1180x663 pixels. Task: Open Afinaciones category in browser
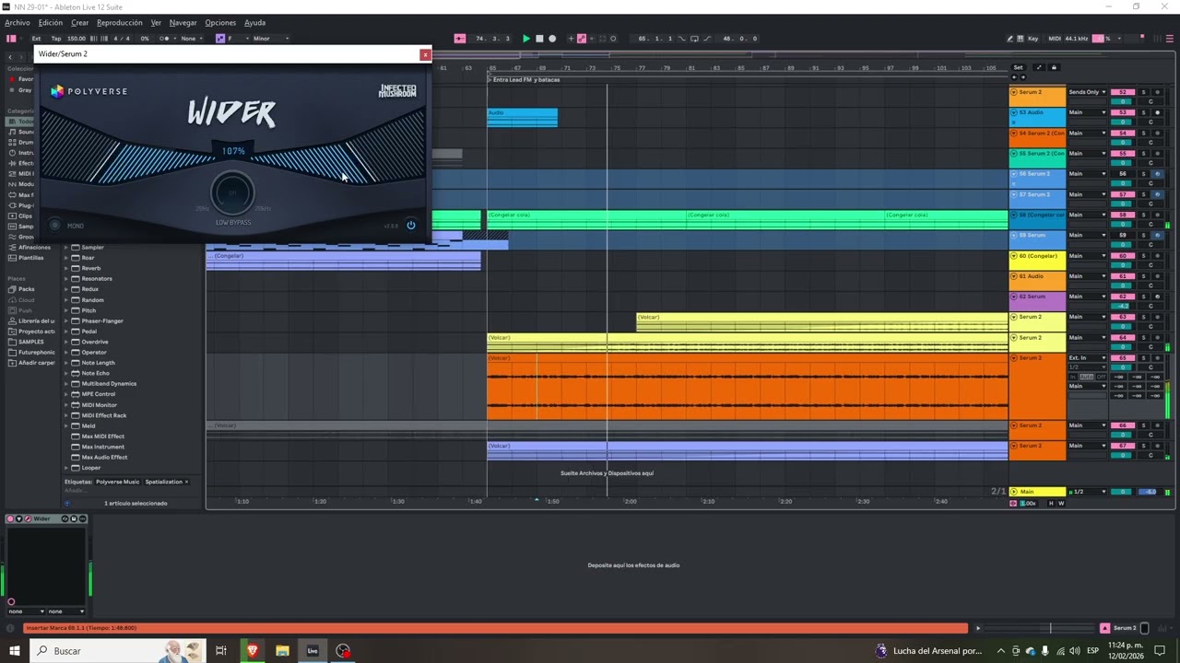click(34, 247)
